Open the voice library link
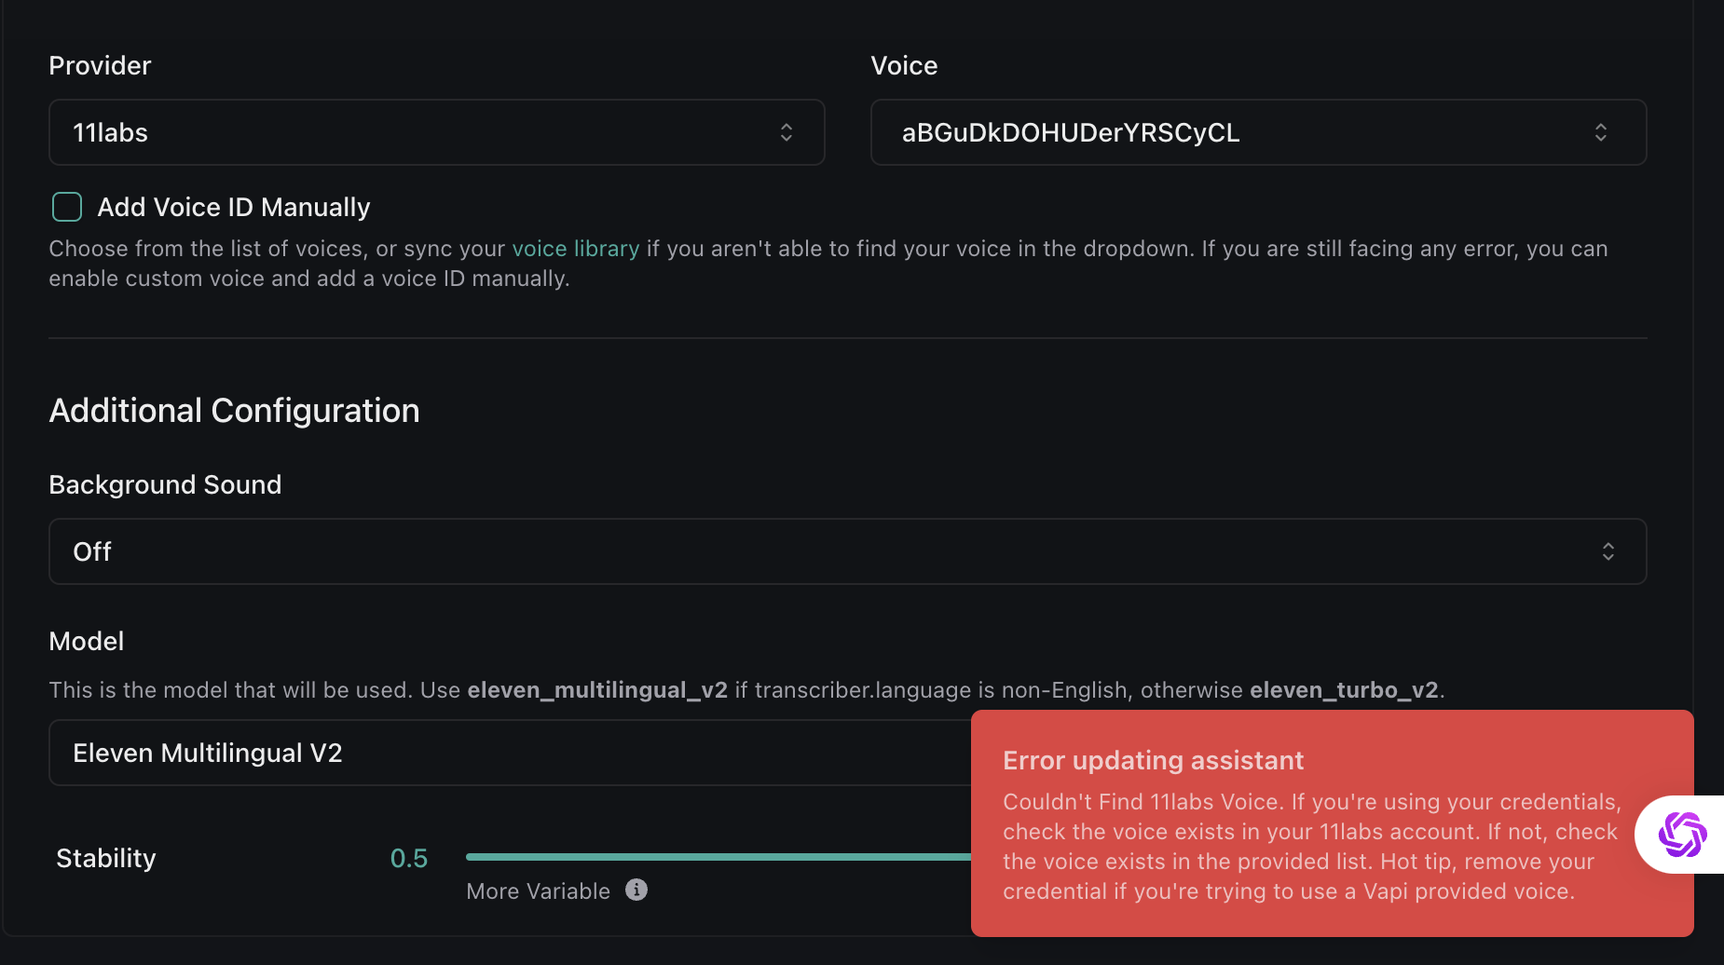Viewport: 1724px width, 965px height. coord(576,249)
